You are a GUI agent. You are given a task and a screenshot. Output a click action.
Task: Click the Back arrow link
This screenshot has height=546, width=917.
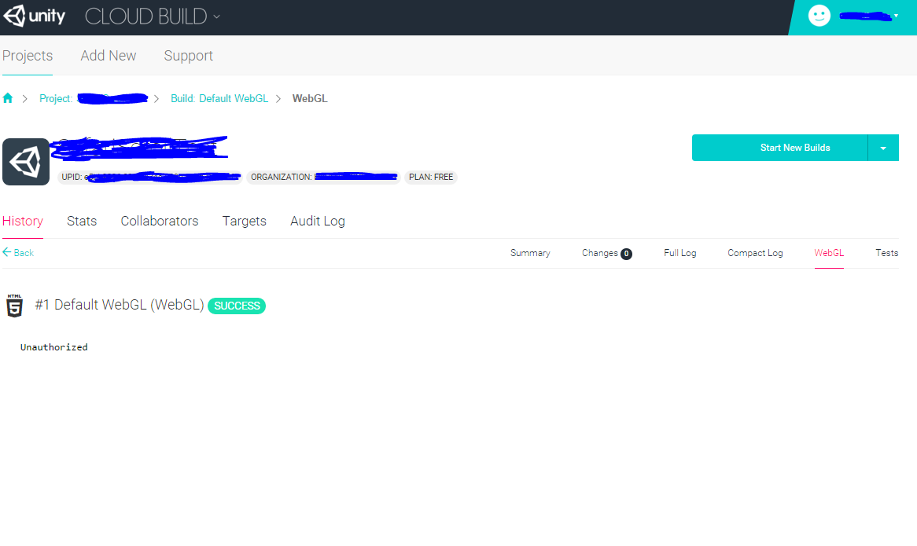pos(18,252)
